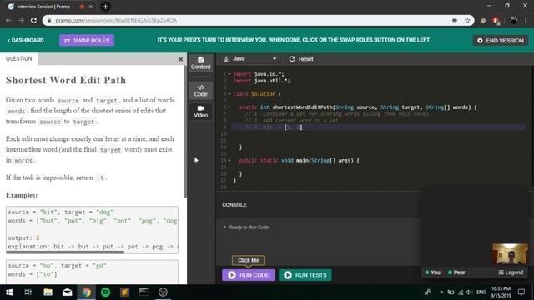Viewport: 534px width, 300px height.
Task: Click the 'Ready to Run Code' console line
Action: [x=249, y=227]
